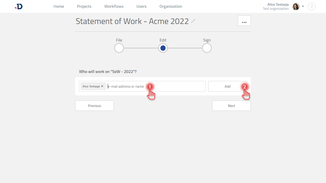Click Alice Testaaja's profile avatar

(296, 6)
